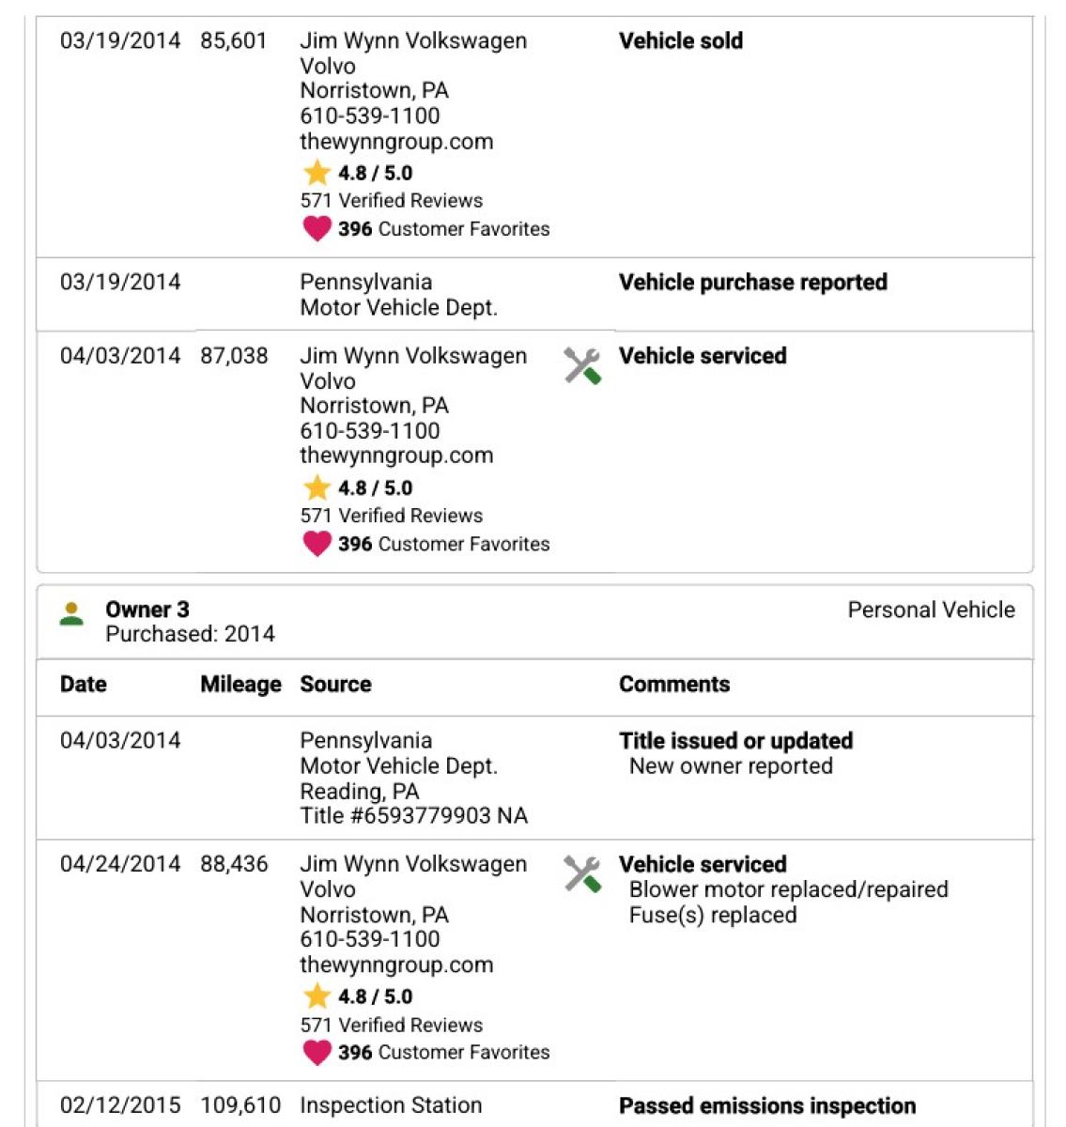Screen dimensions: 1066x1127
Task: Click the star rating icon in 03/19/2014 entry
Action: [x=317, y=173]
